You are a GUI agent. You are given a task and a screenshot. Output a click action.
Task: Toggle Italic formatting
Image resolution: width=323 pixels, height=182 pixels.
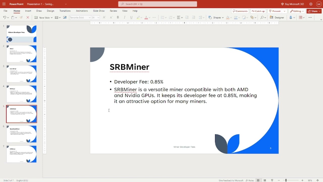(124, 17)
